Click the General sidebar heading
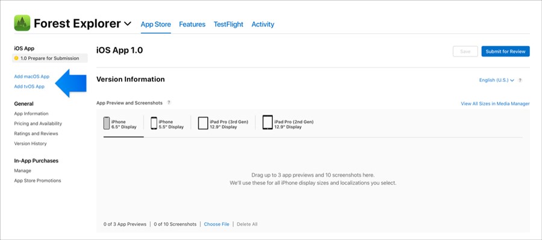Screen dimensions: 542x240 24,103
